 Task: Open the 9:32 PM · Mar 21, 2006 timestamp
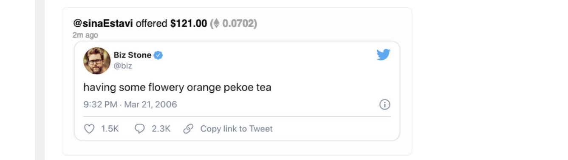(x=130, y=105)
